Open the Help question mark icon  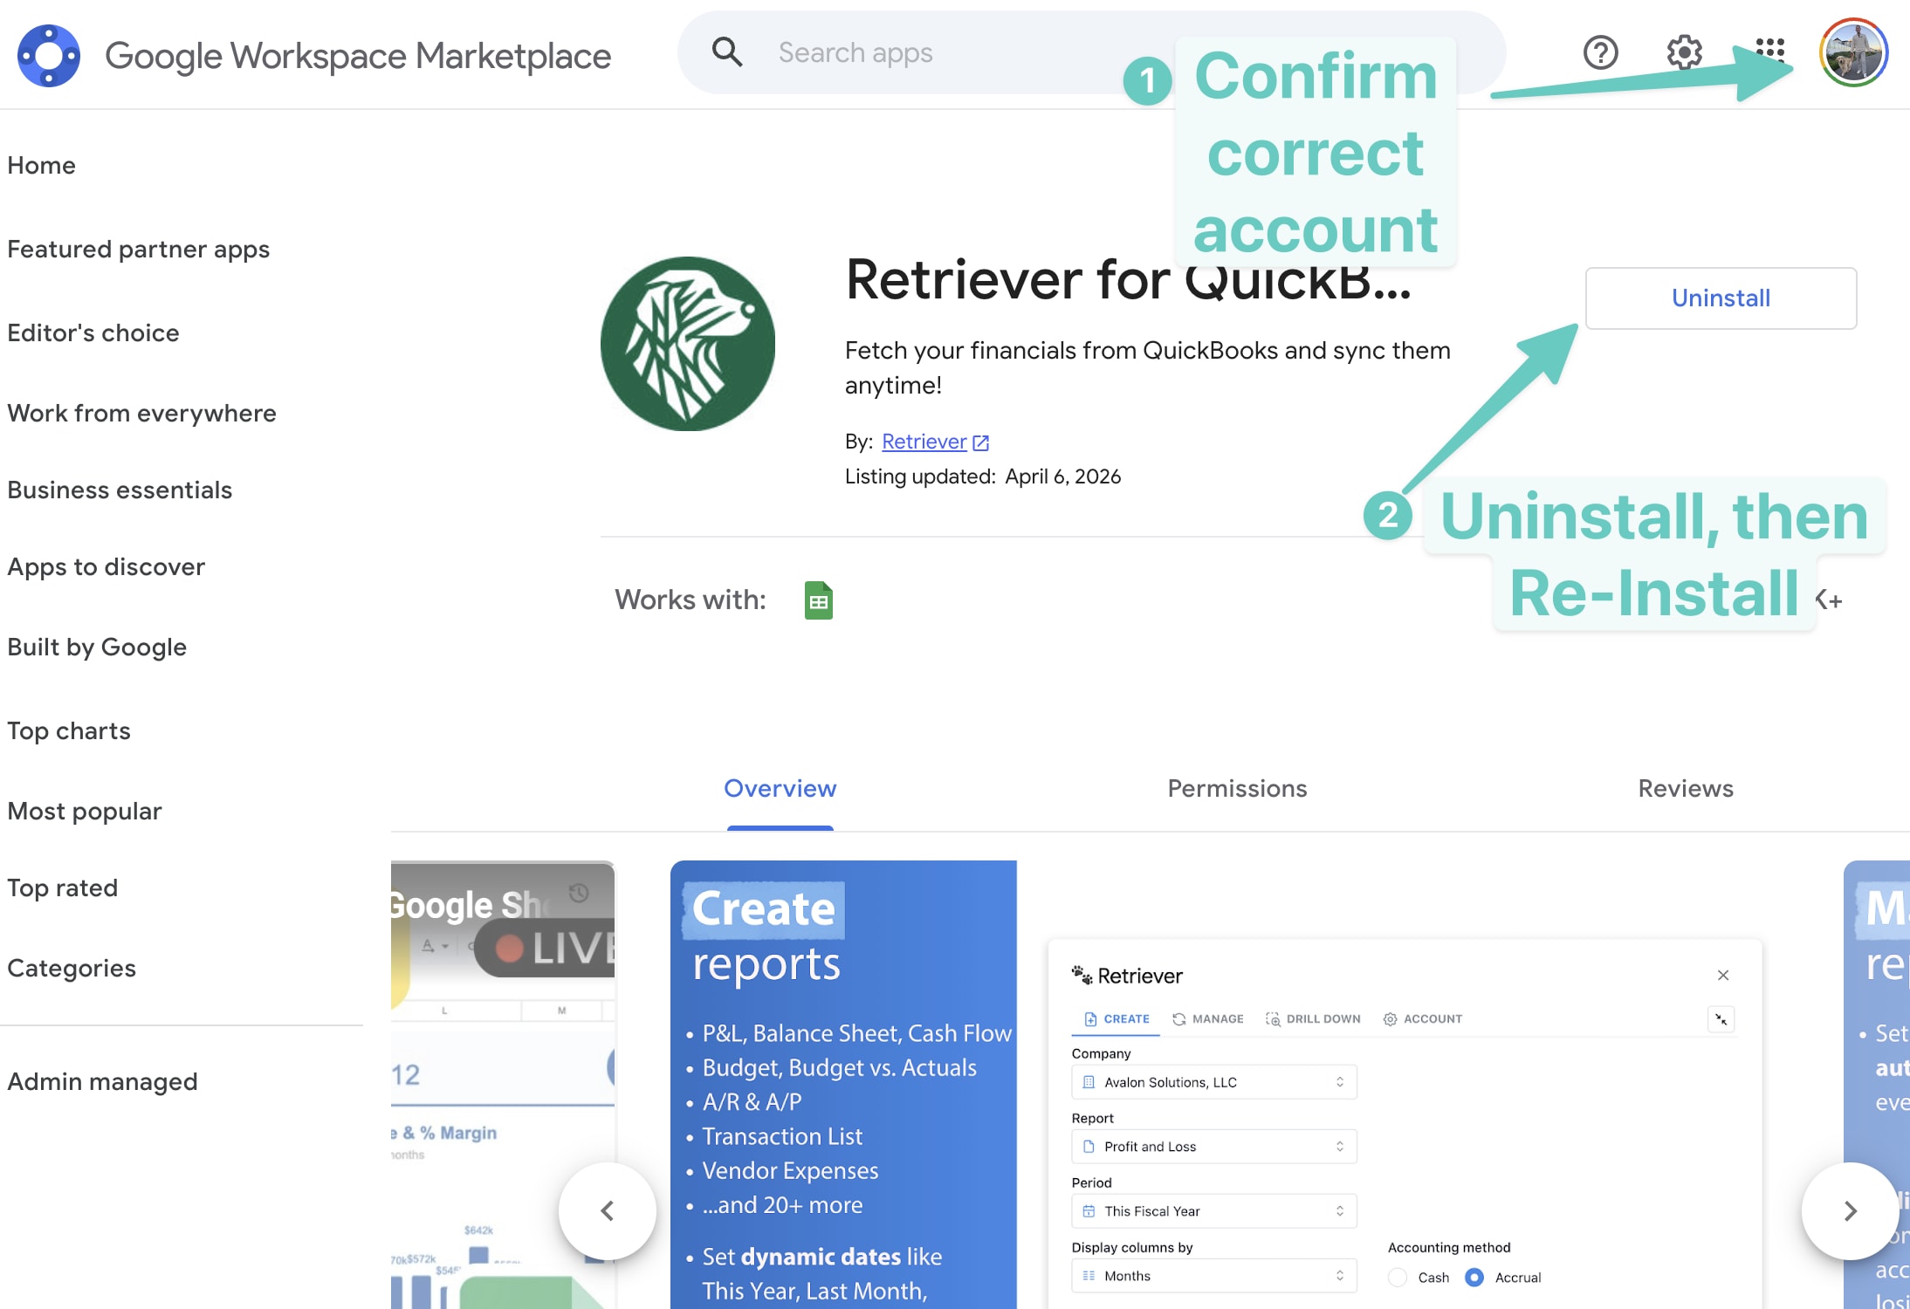1601,52
